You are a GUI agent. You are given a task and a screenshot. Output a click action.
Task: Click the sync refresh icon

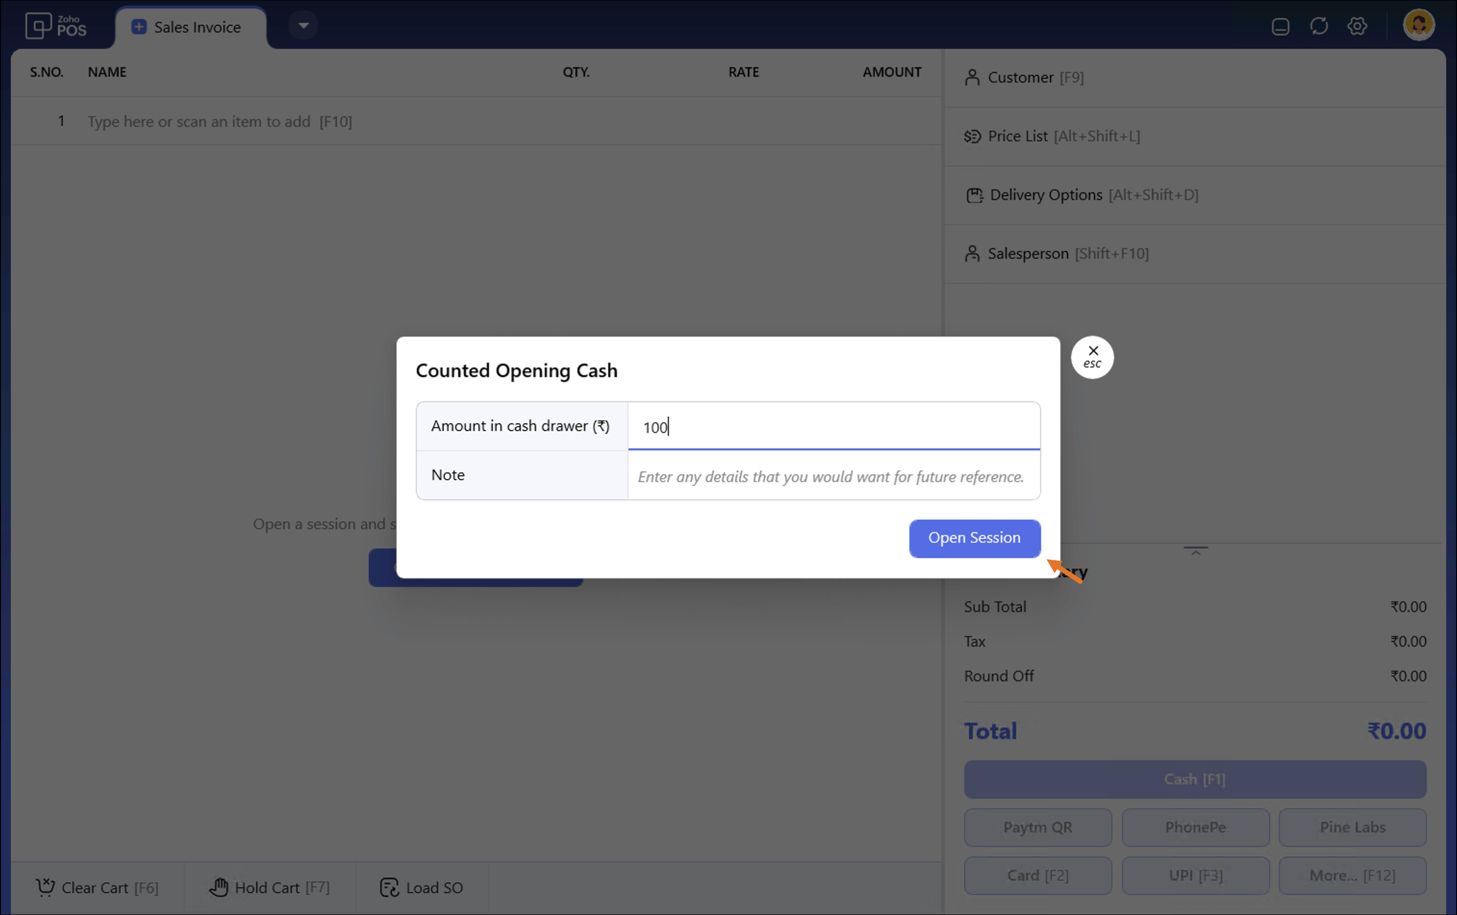1319,26
